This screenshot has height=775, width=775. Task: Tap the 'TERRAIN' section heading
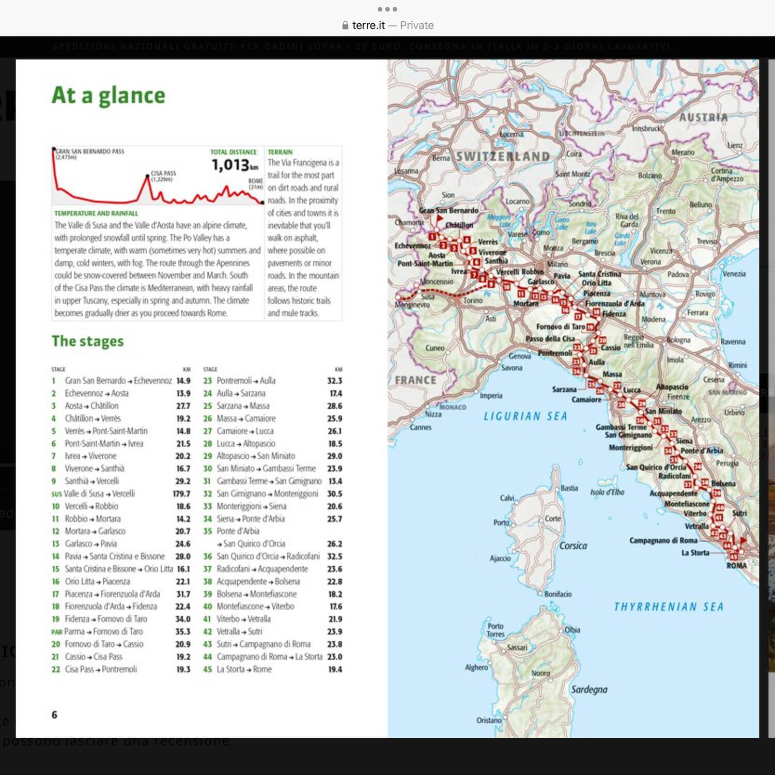coord(280,152)
